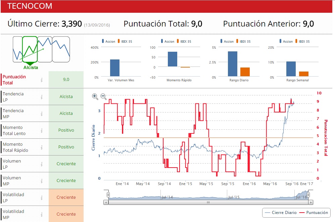The height and width of the screenshot is (222, 335).
Task: Open info icon for Puntuación Total
Action: coord(42,80)
